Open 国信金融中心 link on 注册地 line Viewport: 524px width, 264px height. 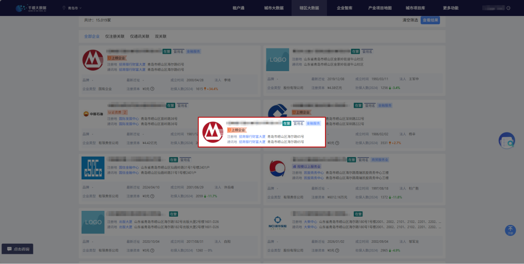(129, 168)
